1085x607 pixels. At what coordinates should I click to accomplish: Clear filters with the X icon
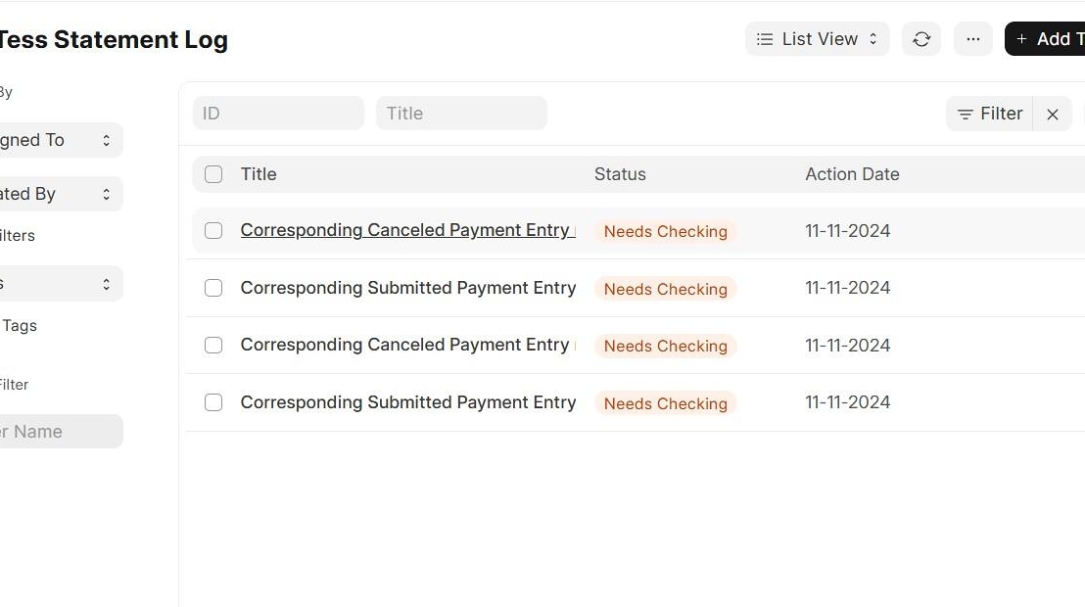(1053, 115)
